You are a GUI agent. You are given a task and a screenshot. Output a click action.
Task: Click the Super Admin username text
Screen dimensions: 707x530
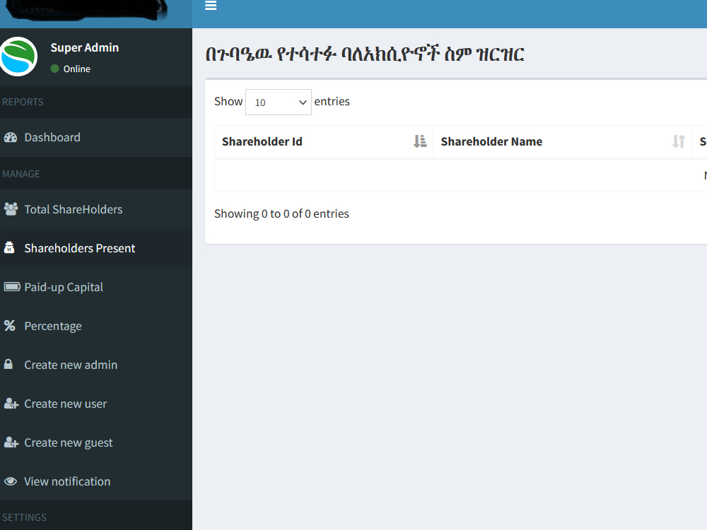(x=85, y=48)
